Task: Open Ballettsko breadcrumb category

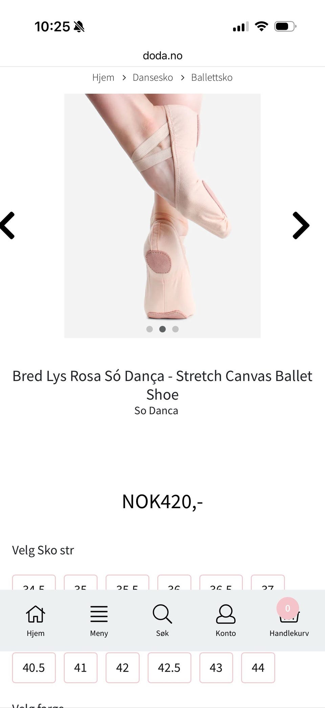Action: tap(212, 77)
